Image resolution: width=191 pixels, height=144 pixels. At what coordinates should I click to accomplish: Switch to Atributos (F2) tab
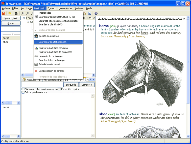click(53, 80)
